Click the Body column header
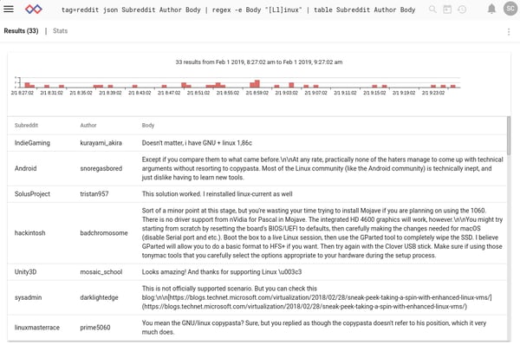 (x=148, y=125)
